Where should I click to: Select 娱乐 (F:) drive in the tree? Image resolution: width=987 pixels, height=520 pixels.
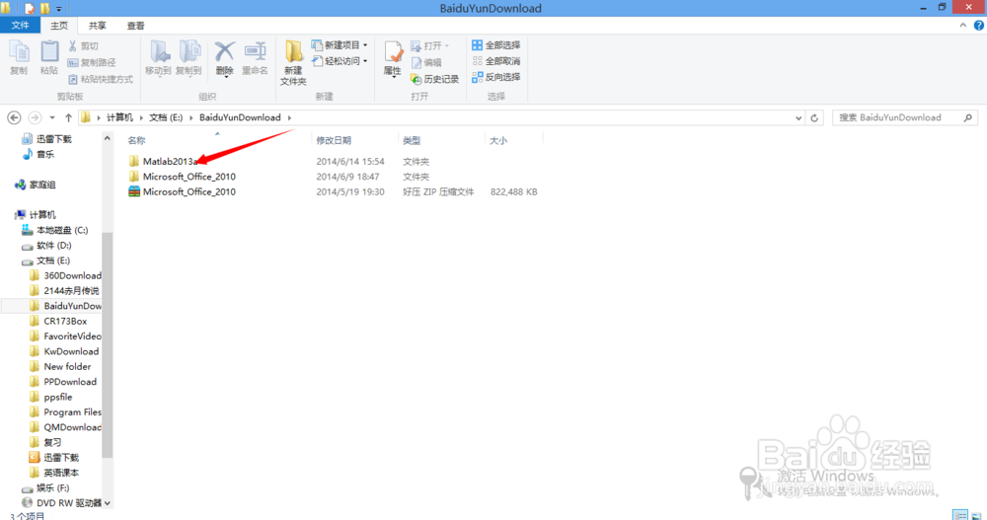tap(46, 487)
